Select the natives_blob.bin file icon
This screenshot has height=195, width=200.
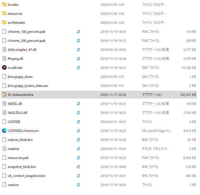click(x=4, y=140)
